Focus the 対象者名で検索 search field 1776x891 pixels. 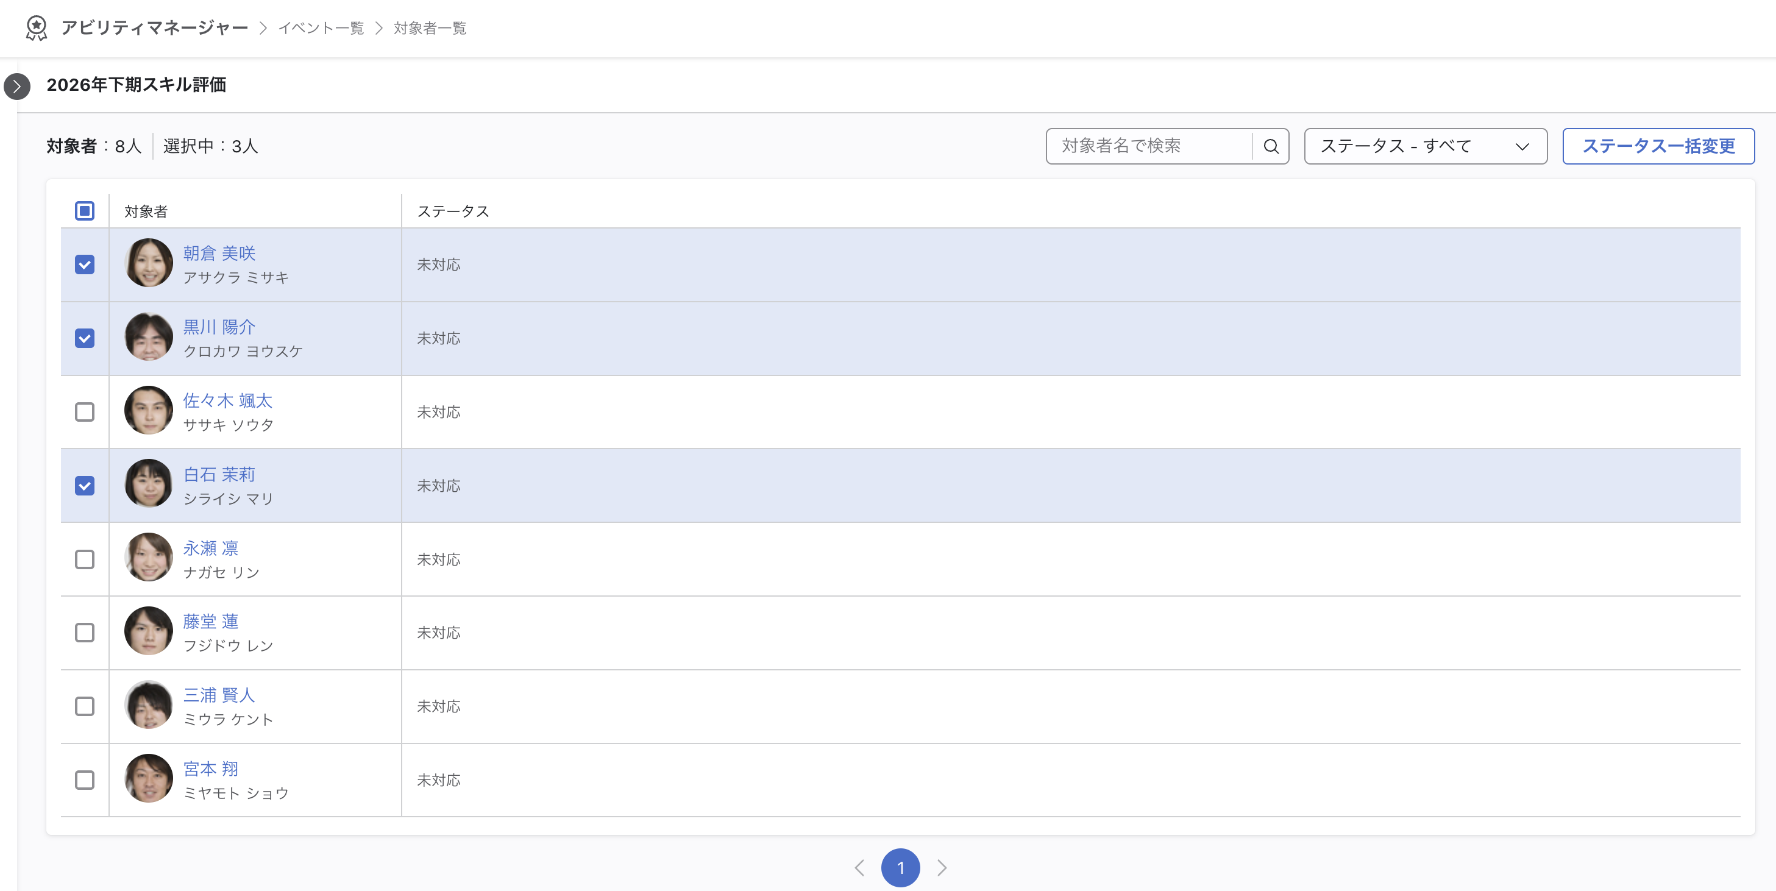1149,146
